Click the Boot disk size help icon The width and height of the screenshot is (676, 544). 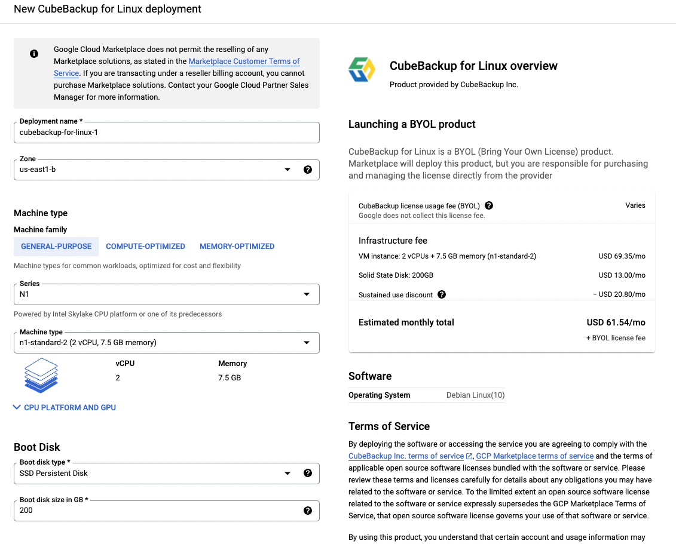coord(307,511)
